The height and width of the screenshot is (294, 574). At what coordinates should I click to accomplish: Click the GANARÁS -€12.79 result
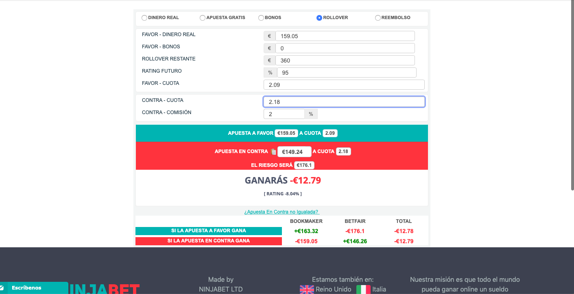click(283, 180)
